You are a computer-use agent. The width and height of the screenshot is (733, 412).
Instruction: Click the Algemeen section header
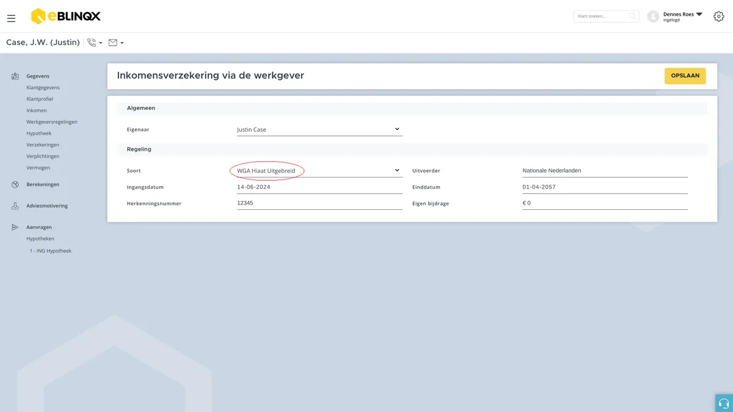(x=141, y=108)
